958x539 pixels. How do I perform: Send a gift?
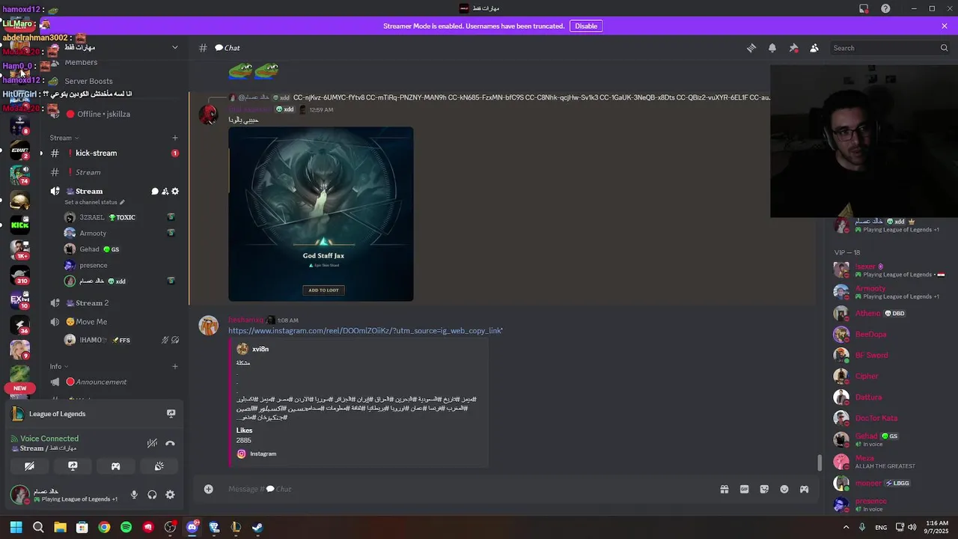point(724,490)
